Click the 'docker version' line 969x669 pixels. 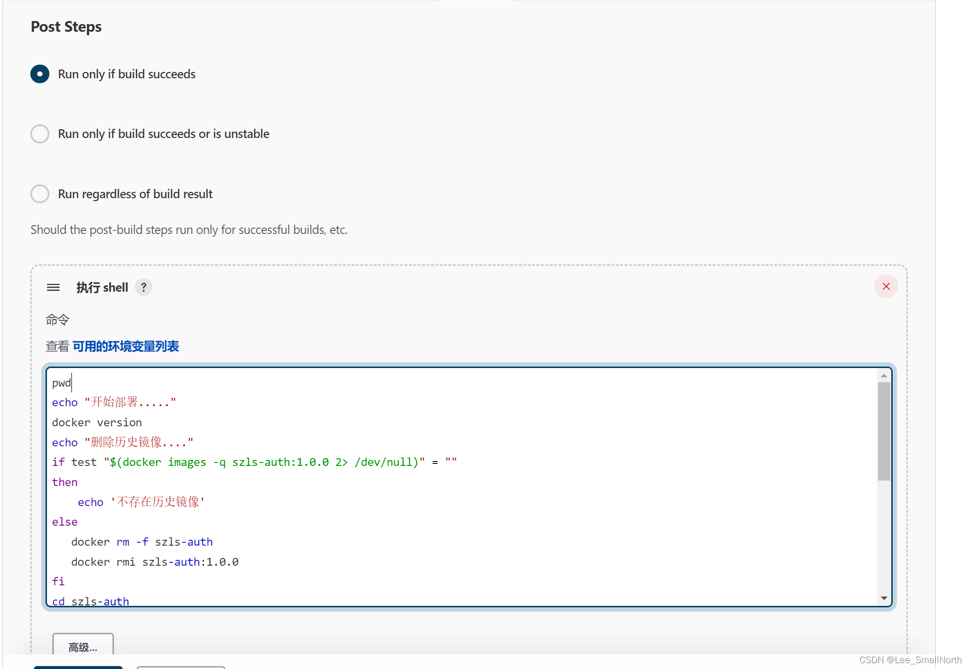97,422
